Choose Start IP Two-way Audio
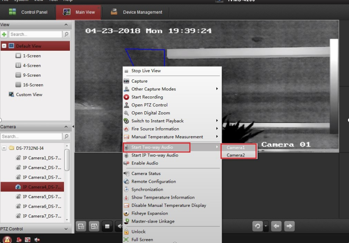 (x=172, y=155)
